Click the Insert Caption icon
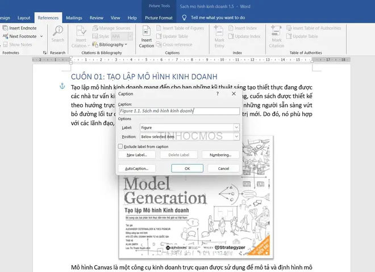This screenshot has width=375, height=272. (147, 31)
